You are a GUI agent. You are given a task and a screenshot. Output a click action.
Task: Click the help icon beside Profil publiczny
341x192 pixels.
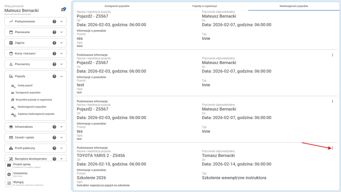click(54, 148)
